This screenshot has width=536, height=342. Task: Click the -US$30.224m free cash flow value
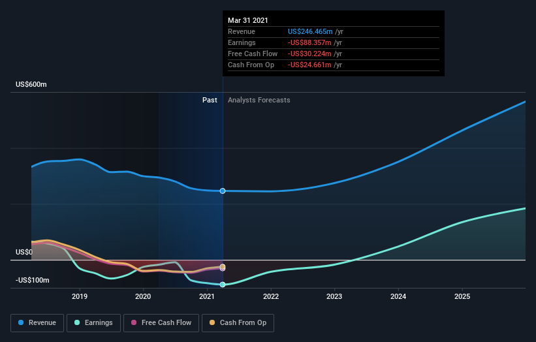pyautogui.click(x=309, y=54)
